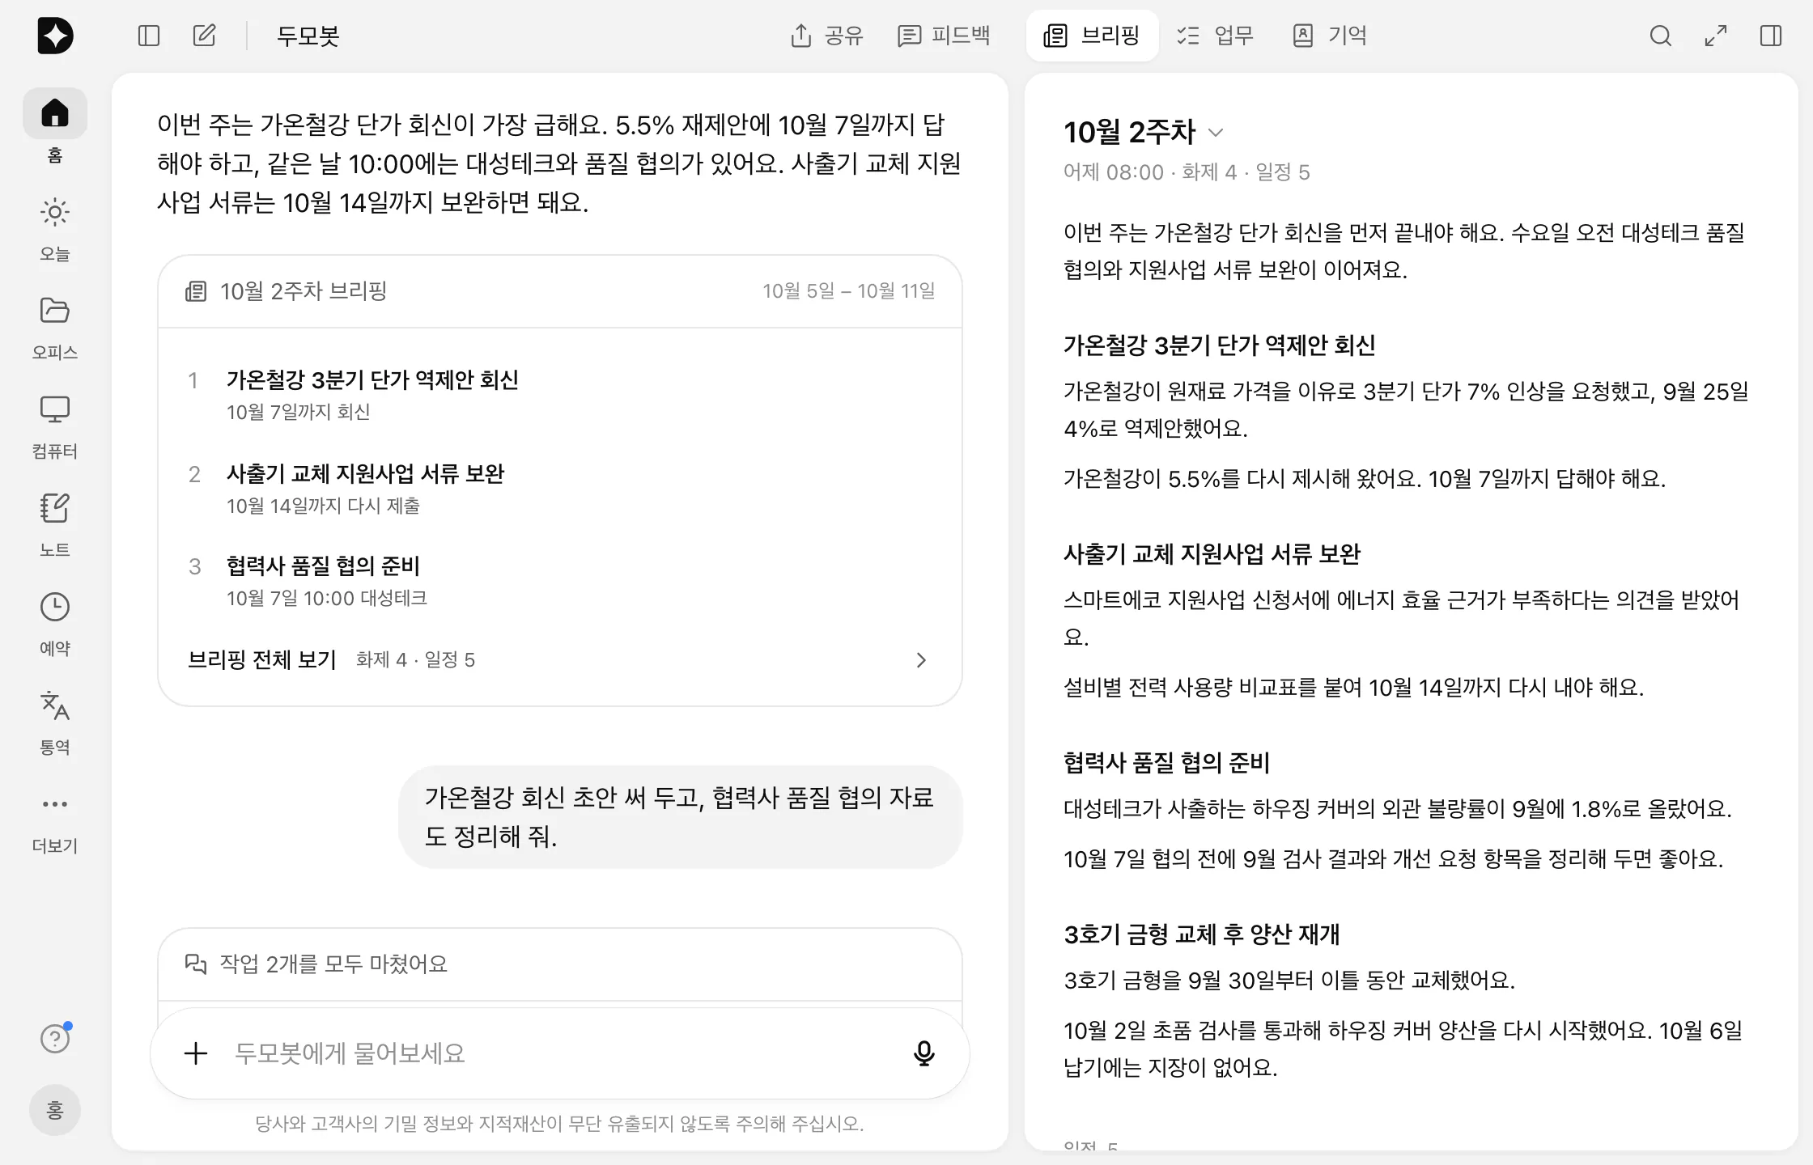The height and width of the screenshot is (1165, 1813).
Task: Open the 오피스 folder icon
Action: (55, 311)
